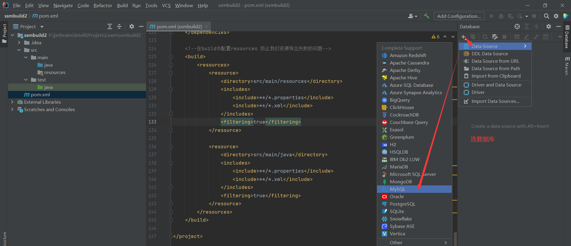Image resolution: width=571 pixels, height=246 pixels.
Task: Open Search Everywhere with the magnifier icon
Action: (x=547, y=16)
